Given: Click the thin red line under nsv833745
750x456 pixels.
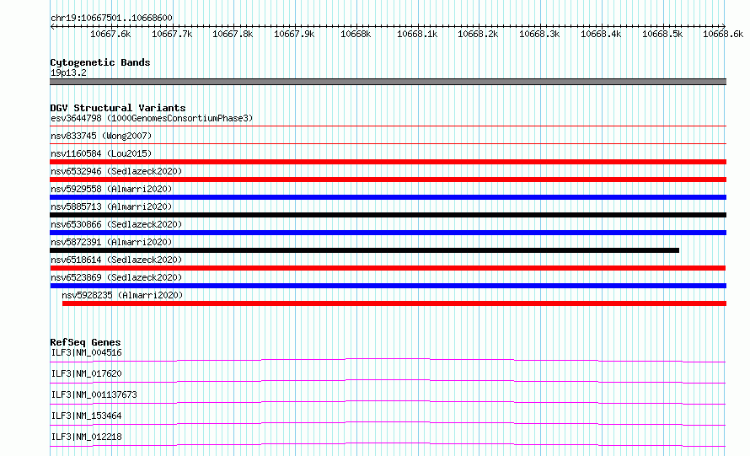Looking at the screenshot, I should [x=388, y=143].
